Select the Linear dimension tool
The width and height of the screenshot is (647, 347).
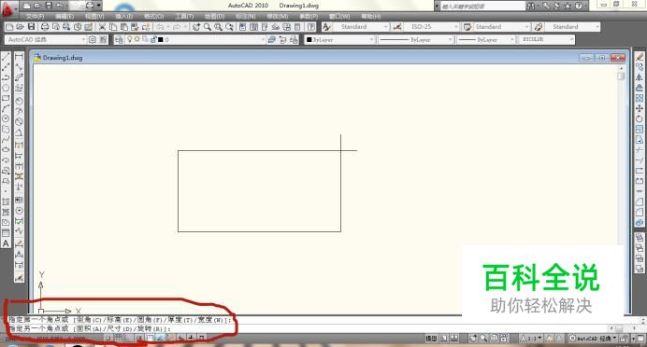click(x=19, y=56)
